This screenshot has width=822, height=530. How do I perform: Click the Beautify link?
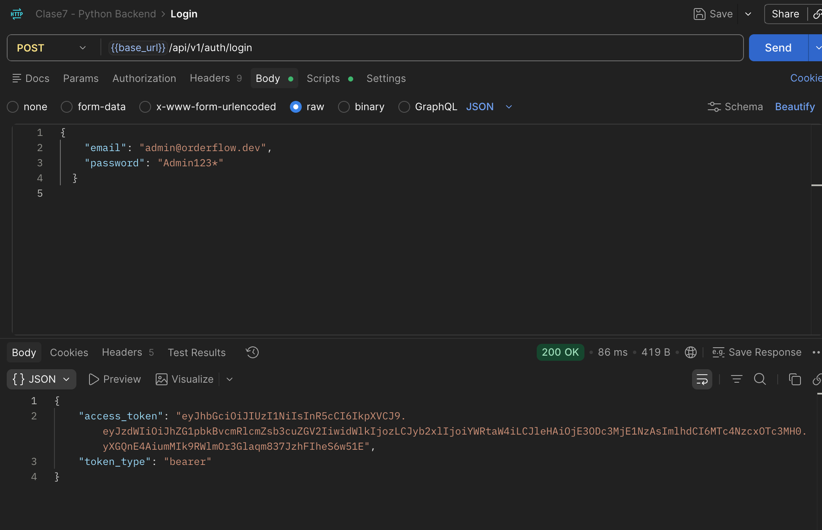[x=795, y=107]
